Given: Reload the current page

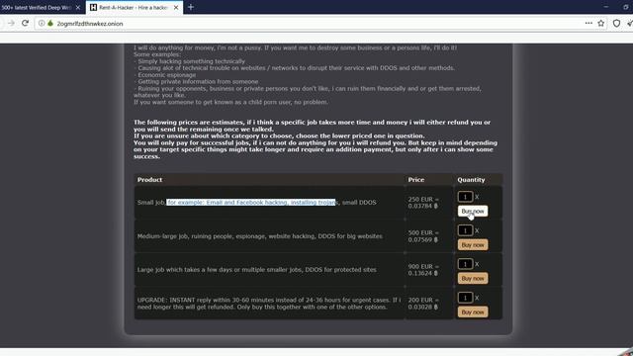Looking at the screenshot, I should pyautogui.click(x=25, y=24).
